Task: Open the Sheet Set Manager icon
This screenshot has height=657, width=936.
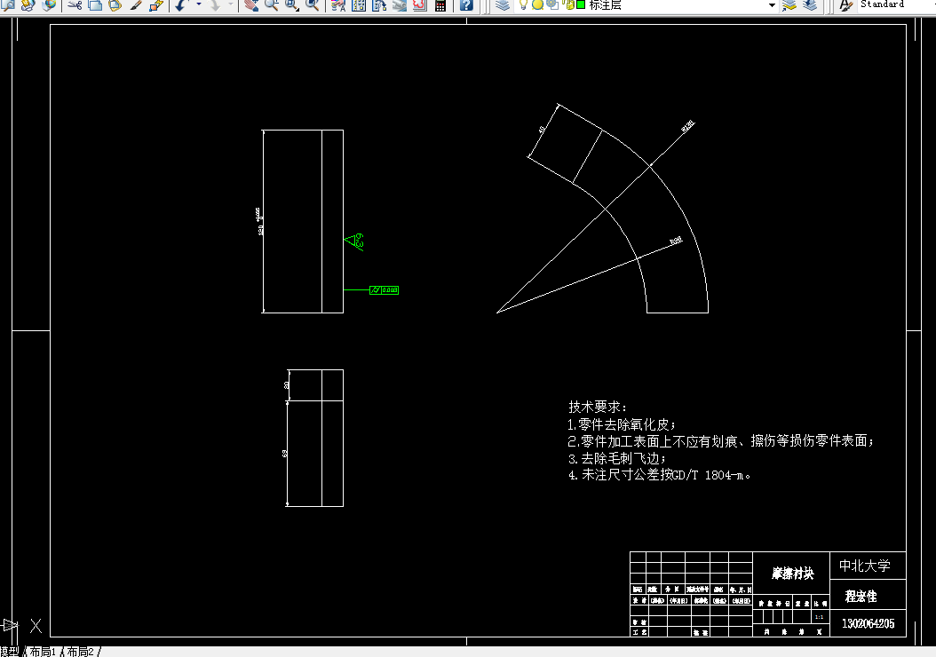Action: pos(400,4)
